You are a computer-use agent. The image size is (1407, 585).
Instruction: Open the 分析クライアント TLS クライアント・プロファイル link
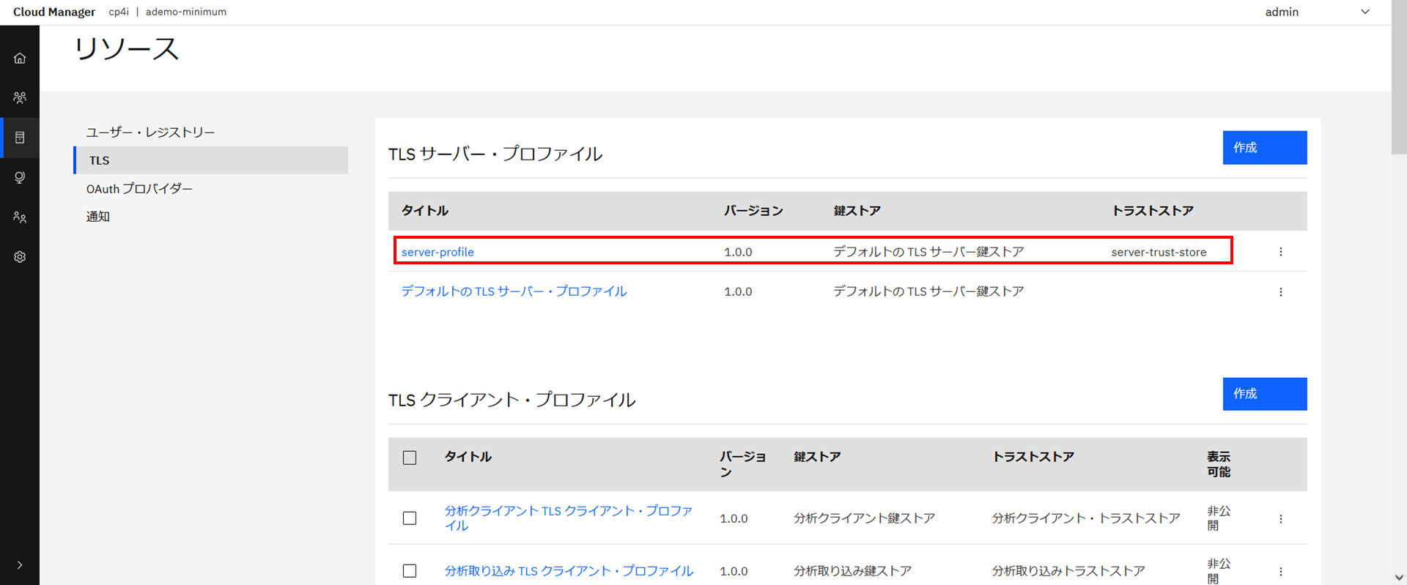pyautogui.click(x=568, y=518)
